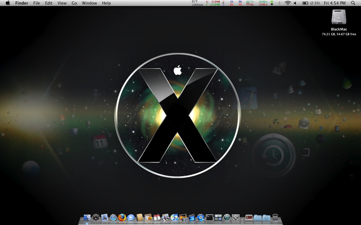Launch iPhoto from the Dock

tap(183, 217)
